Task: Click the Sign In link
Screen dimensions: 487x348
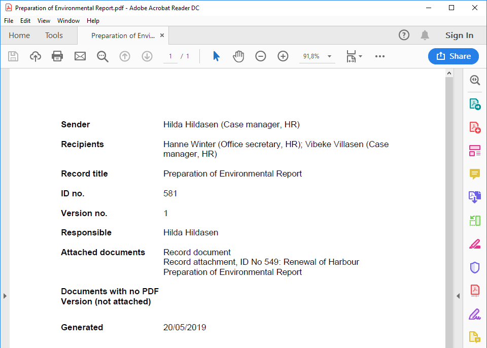Action: (x=459, y=36)
